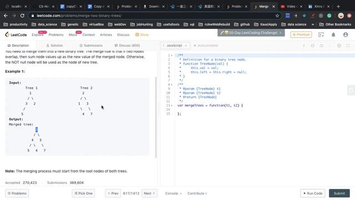The height and width of the screenshot is (200, 355).
Task: Open editor settings gear icon
Action: 339,46
